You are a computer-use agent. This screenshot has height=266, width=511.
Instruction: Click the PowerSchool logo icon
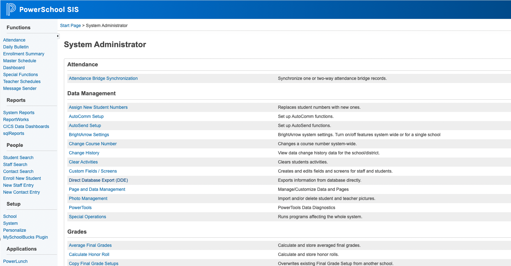coord(11,9)
